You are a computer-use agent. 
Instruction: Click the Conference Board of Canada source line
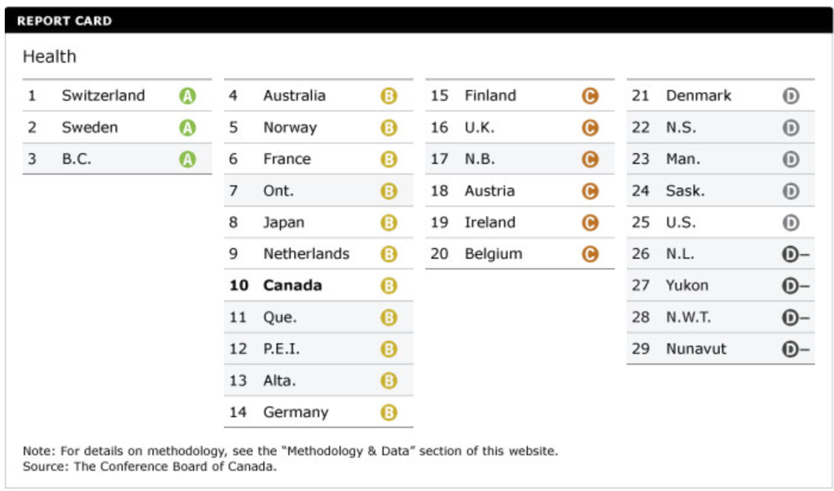point(150,467)
